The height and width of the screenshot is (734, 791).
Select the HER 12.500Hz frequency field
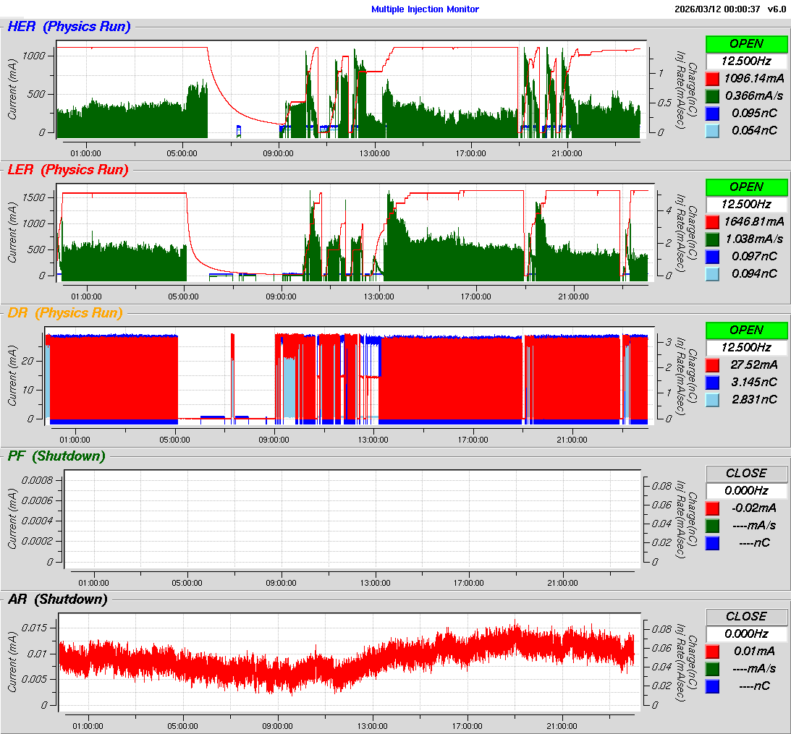click(746, 61)
